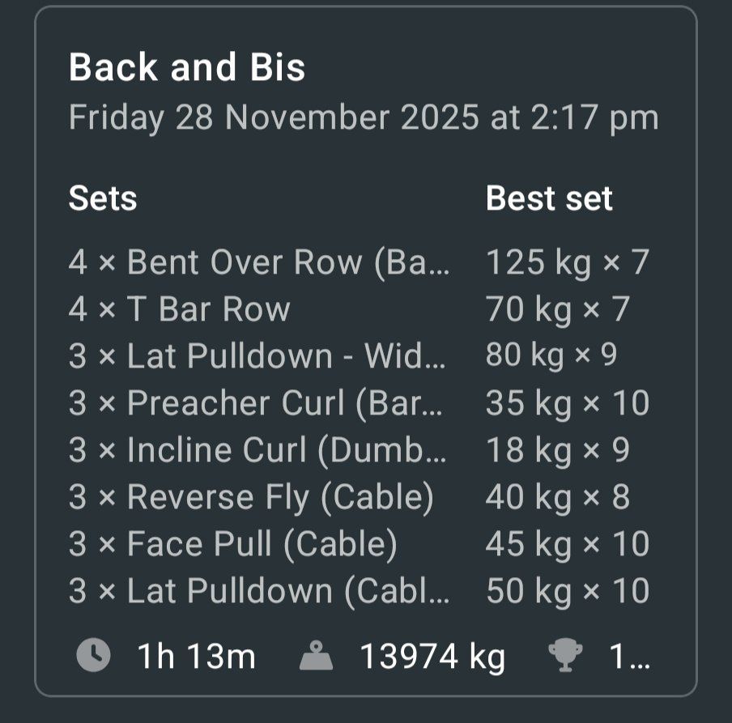
Task: Click the clock duration icon
Action: point(93,655)
